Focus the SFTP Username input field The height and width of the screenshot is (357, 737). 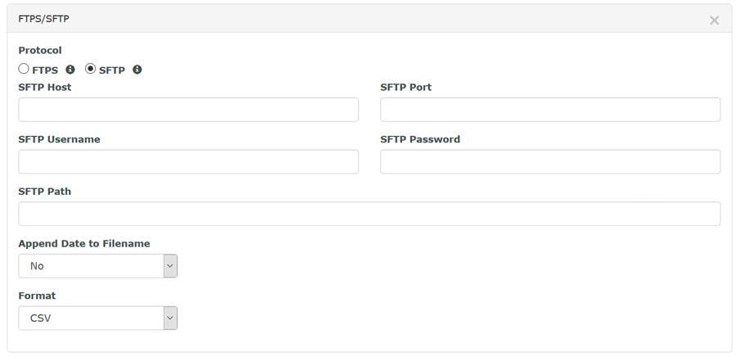coord(188,161)
